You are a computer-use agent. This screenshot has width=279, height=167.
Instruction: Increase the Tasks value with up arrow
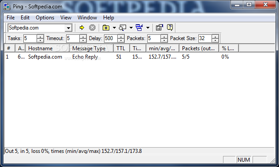(x=41, y=37)
